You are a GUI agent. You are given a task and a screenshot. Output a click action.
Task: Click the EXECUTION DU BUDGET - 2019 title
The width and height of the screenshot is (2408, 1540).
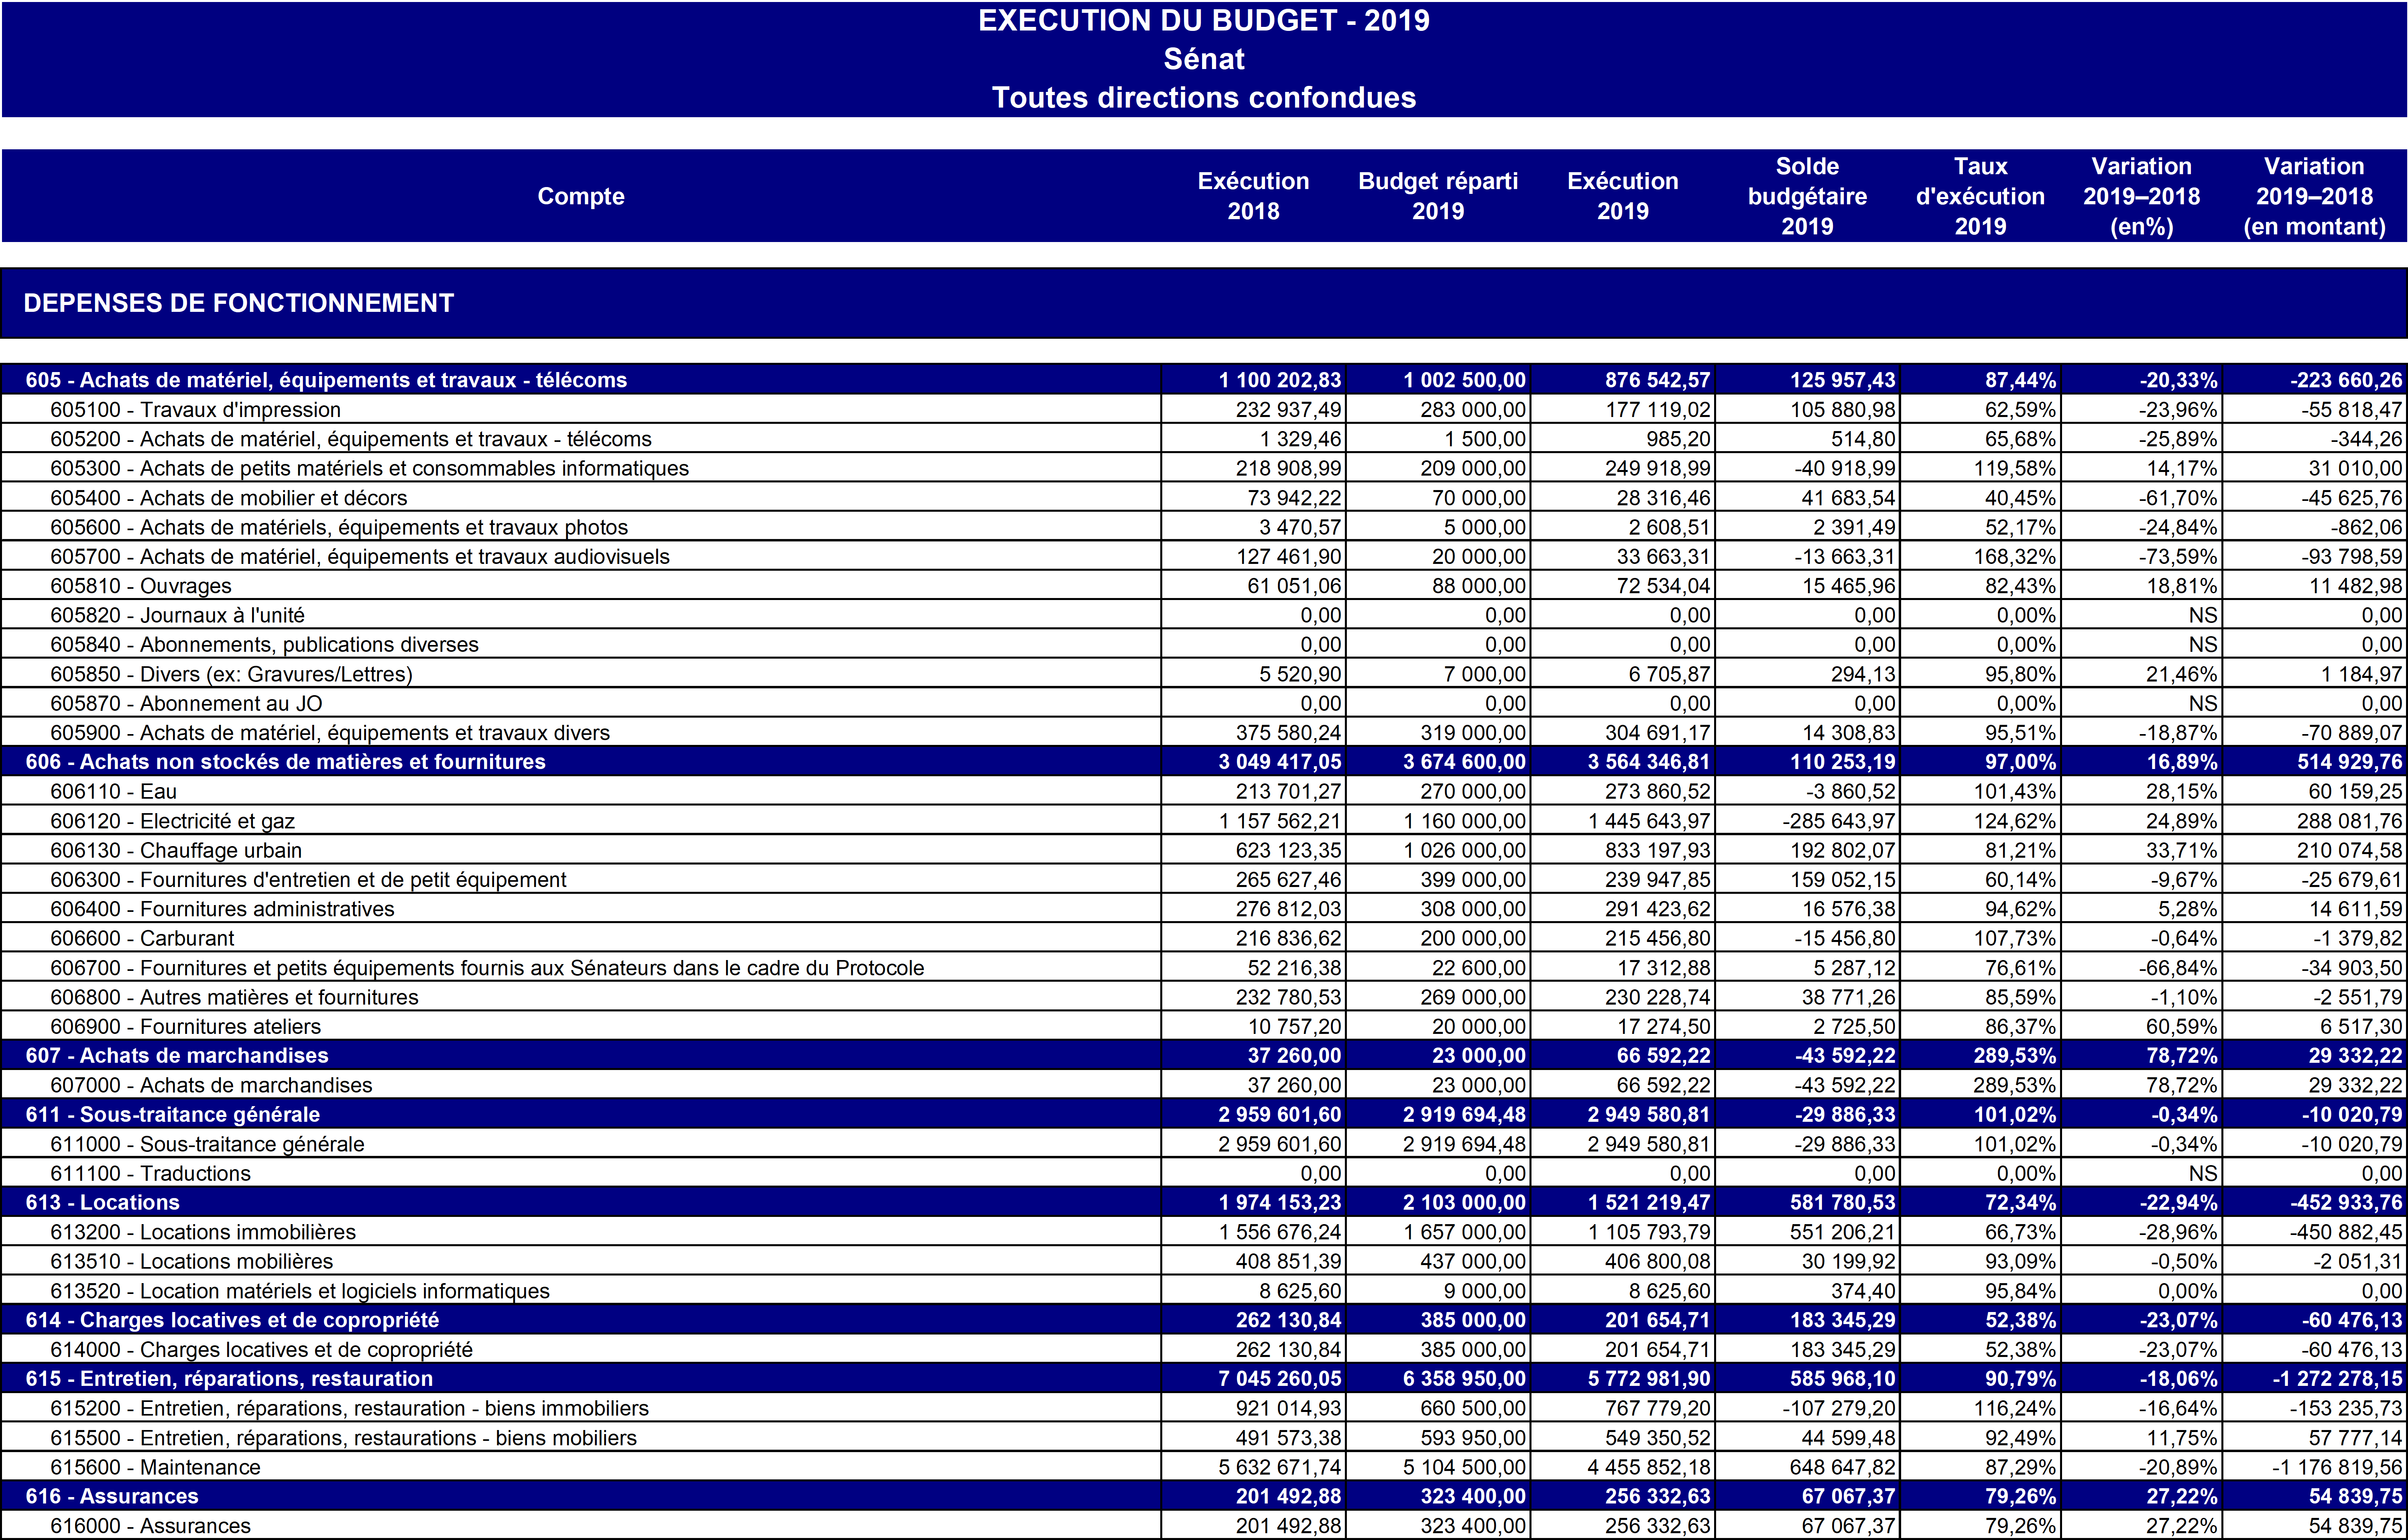pyautogui.click(x=1203, y=21)
